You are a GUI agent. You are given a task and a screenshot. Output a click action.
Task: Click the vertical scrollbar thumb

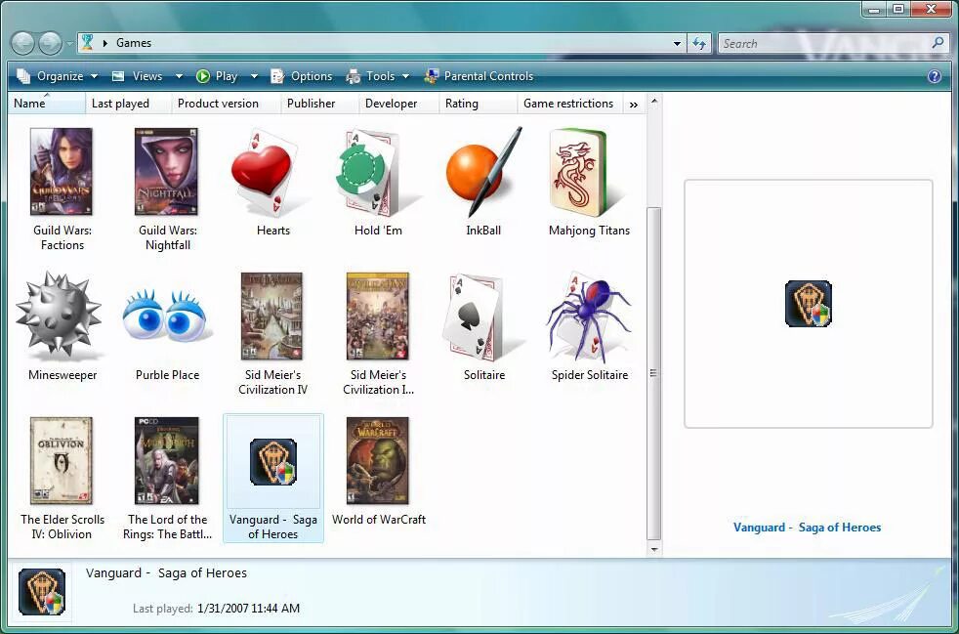click(x=653, y=373)
